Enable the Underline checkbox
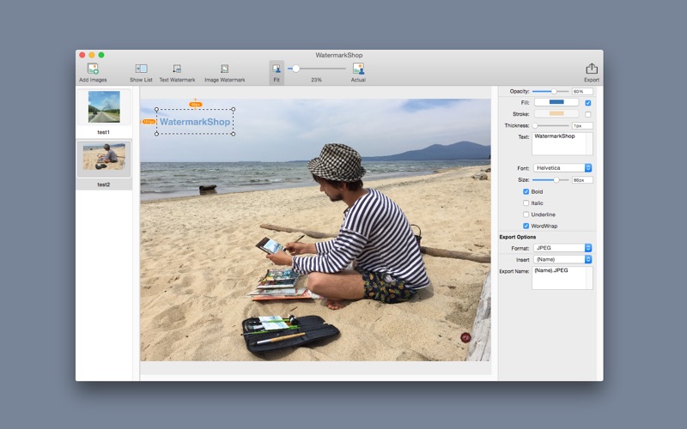This screenshot has height=429, width=687. pyautogui.click(x=526, y=214)
